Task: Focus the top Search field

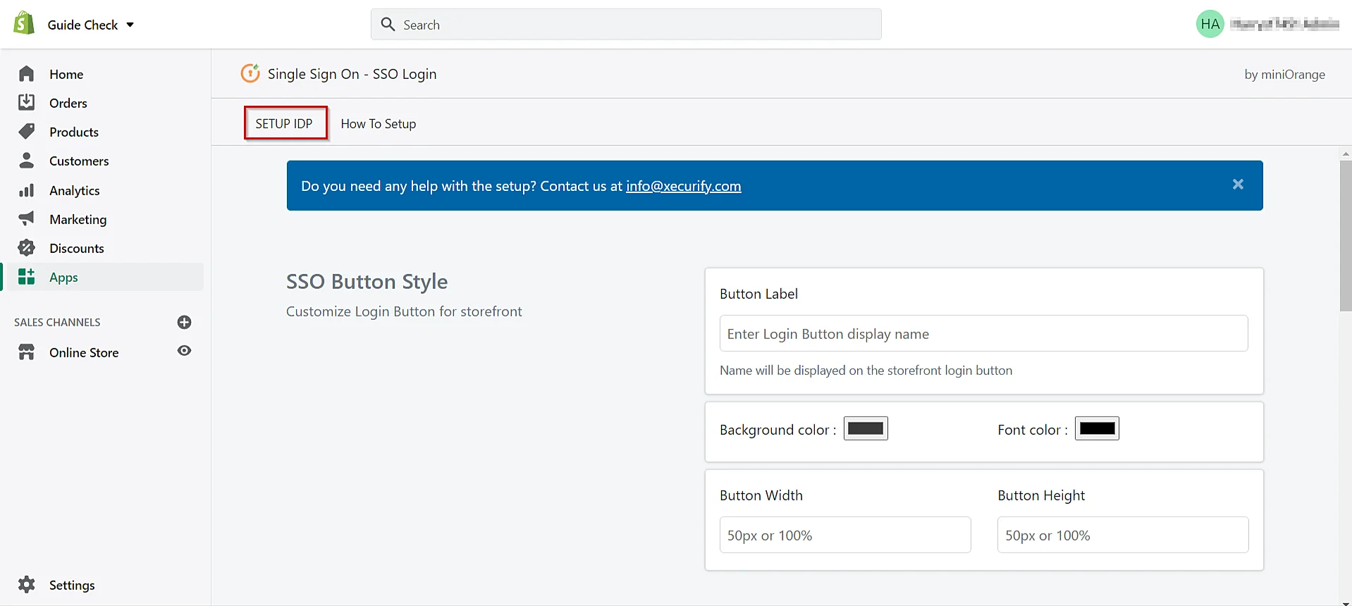Action: click(x=626, y=25)
